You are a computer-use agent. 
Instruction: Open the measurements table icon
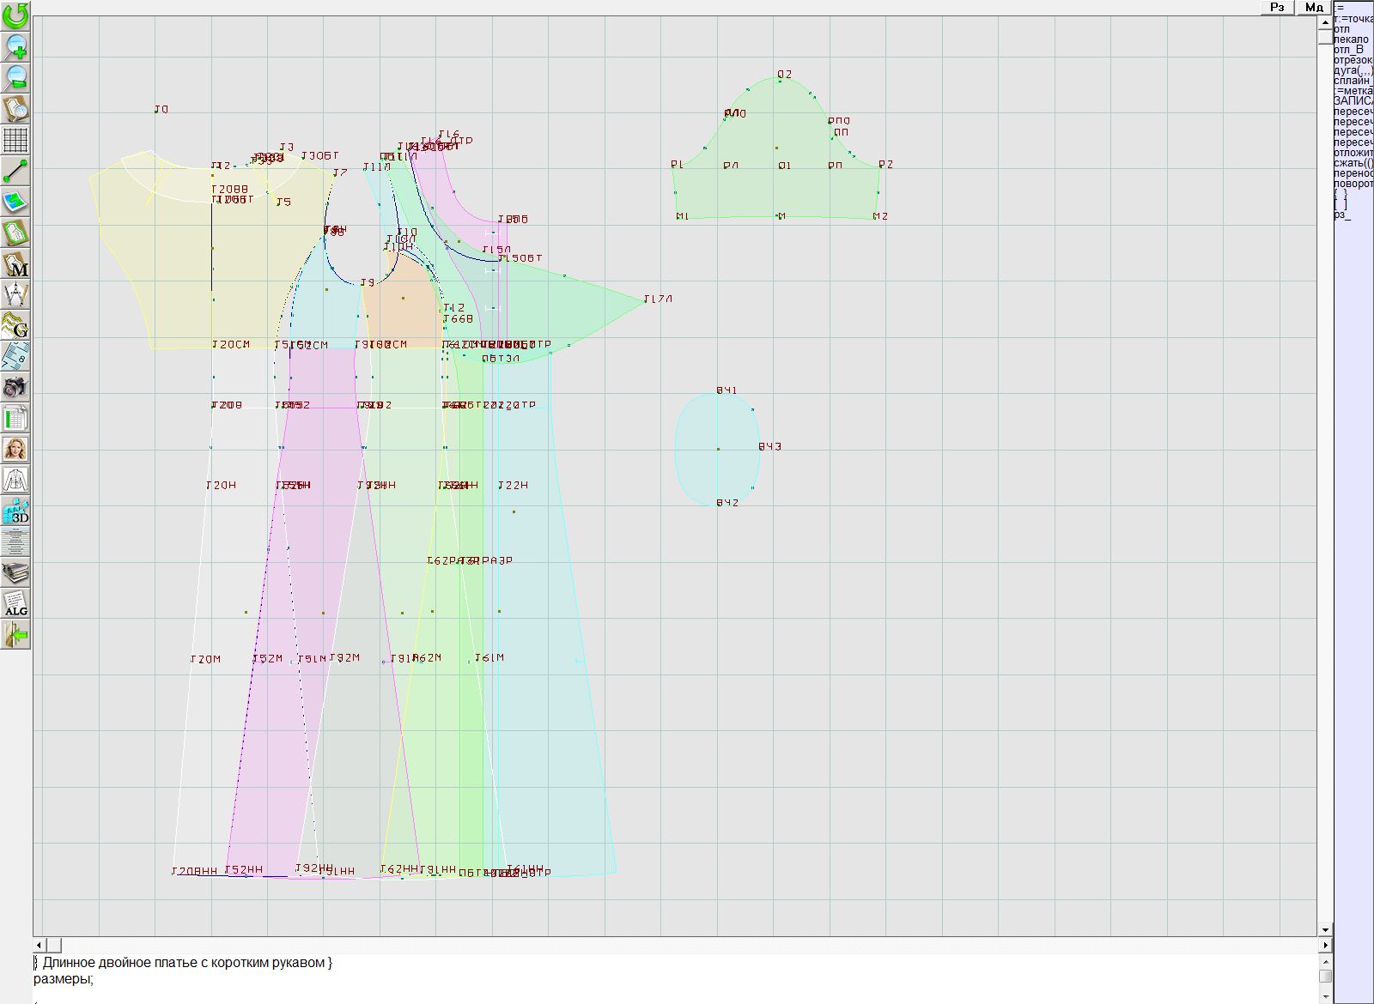pyautogui.click(x=15, y=418)
